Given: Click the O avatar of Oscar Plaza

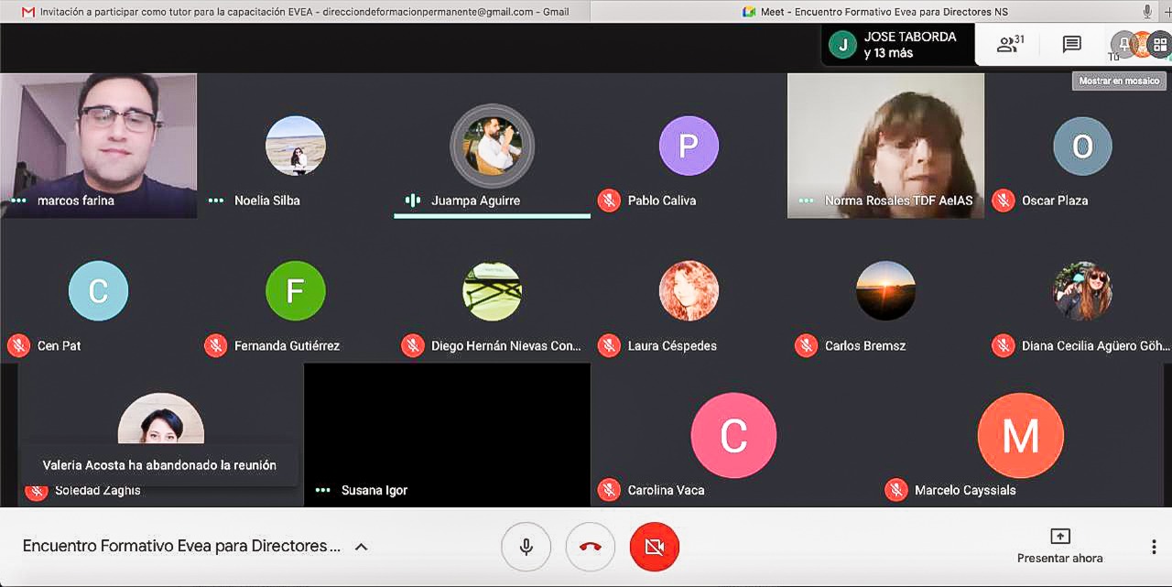Looking at the screenshot, I should tap(1082, 146).
